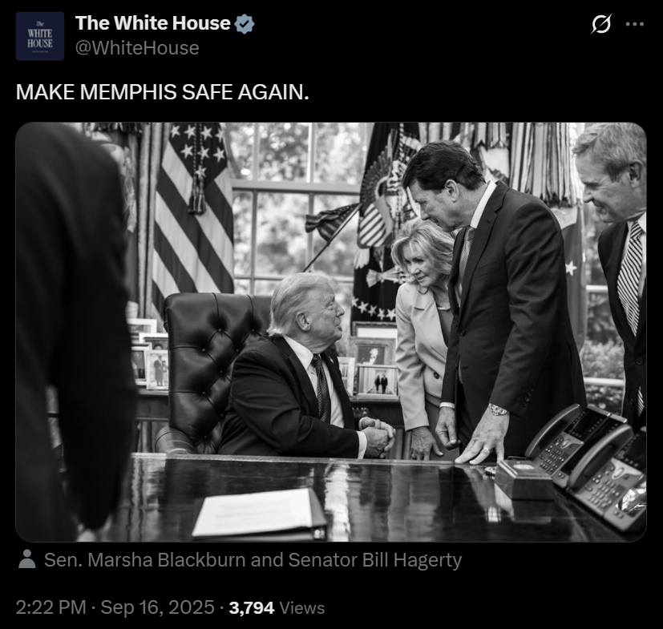Click the blue verified checkmark badge

tap(245, 23)
